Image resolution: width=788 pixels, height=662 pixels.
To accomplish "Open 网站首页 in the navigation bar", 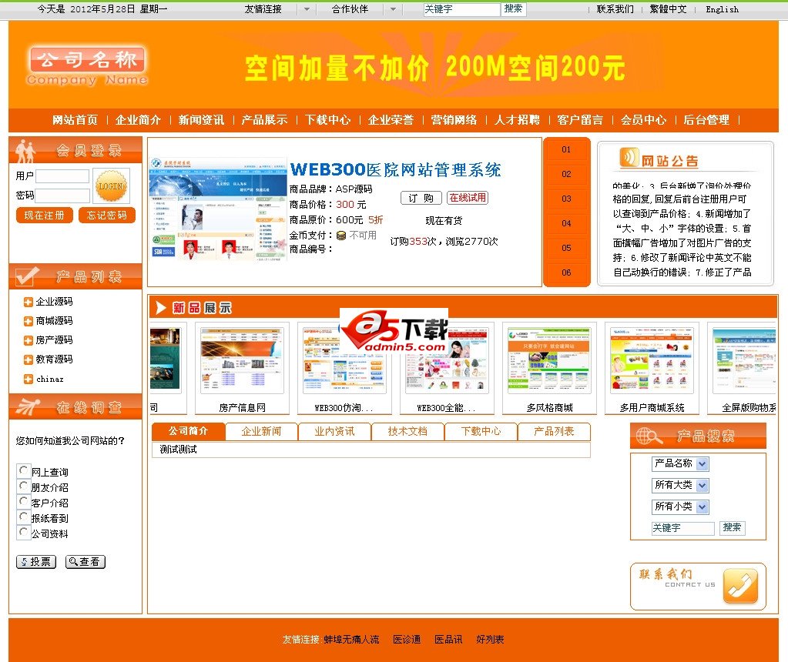I will click(75, 120).
